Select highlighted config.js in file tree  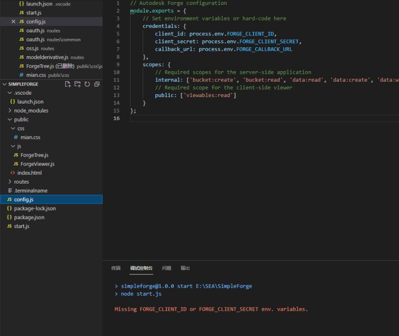[x=51, y=200]
